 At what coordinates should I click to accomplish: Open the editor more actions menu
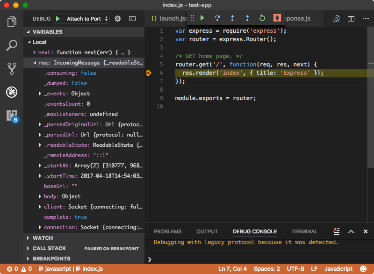pyautogui.click(x=366, y=19)
